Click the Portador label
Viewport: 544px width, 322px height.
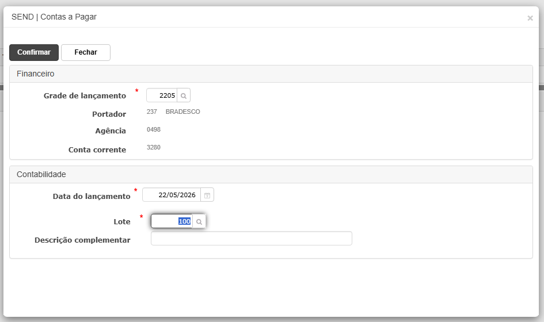tap(109, 114)
